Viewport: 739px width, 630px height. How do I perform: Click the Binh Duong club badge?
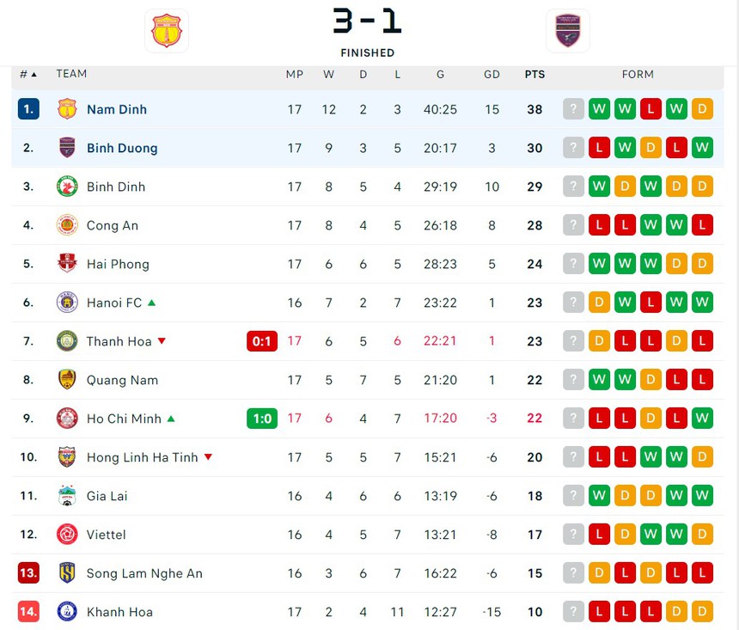69,148
